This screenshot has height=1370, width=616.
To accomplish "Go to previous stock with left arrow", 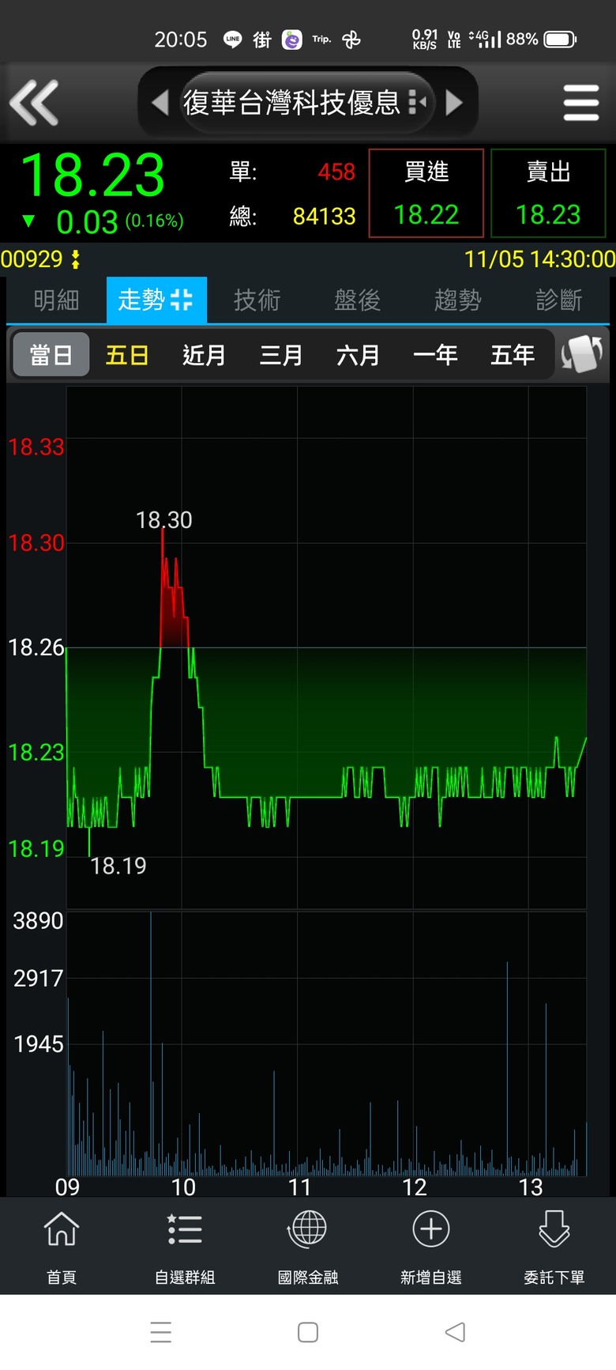I will [x=160, y=102].
